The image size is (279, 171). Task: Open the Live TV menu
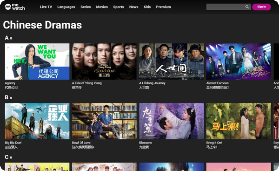point(46,7)
